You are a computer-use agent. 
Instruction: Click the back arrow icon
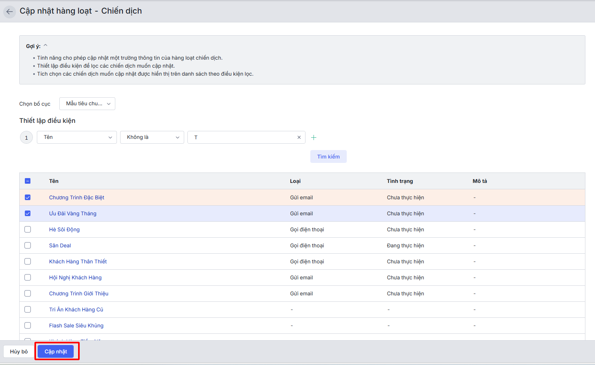pyautogui.click(x=10, y=12)
